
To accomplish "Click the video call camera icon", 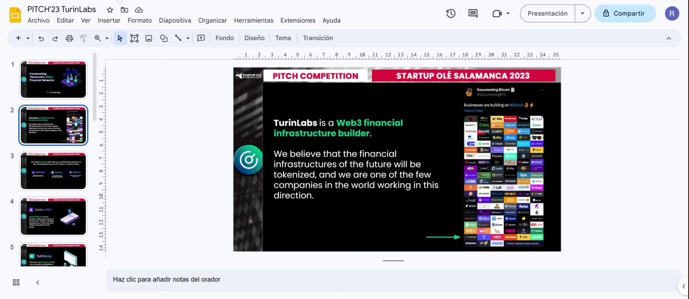I will click(497, 14).
